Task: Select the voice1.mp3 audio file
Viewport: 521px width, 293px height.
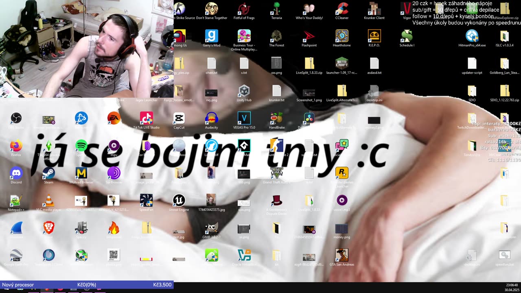Action: coord(342,202)
